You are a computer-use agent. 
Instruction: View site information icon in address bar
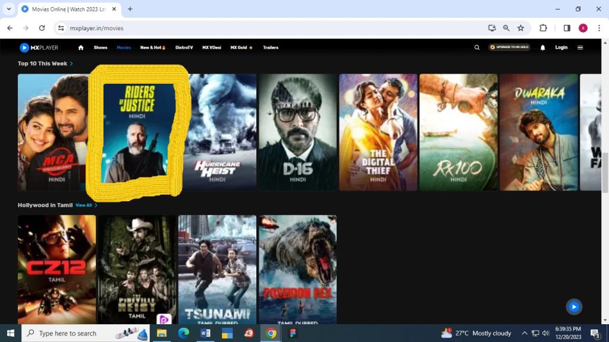pos(61,28)
